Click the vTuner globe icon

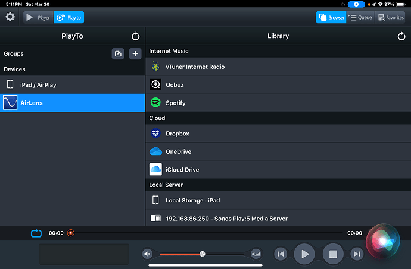pos(155,67)
